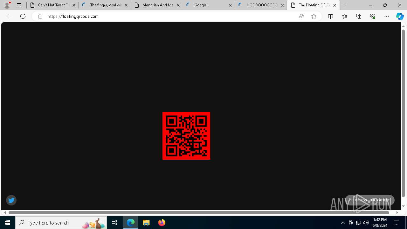
Task: Click the horizontal scrollbar right arrow
Action: coord(397,212)
